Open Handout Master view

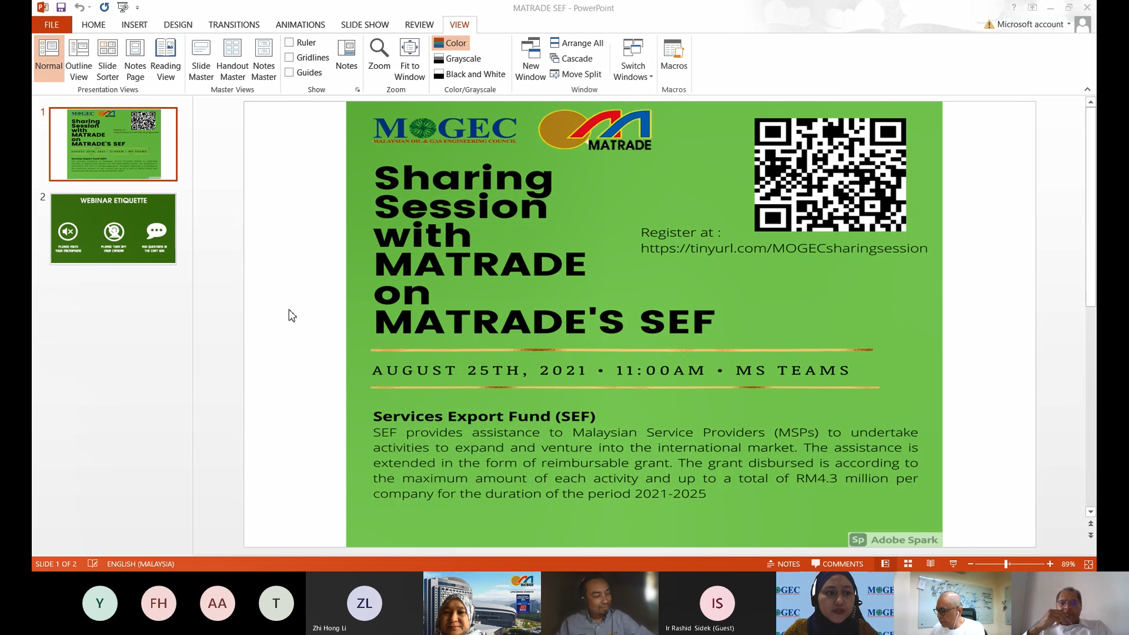tap(233, 59)
